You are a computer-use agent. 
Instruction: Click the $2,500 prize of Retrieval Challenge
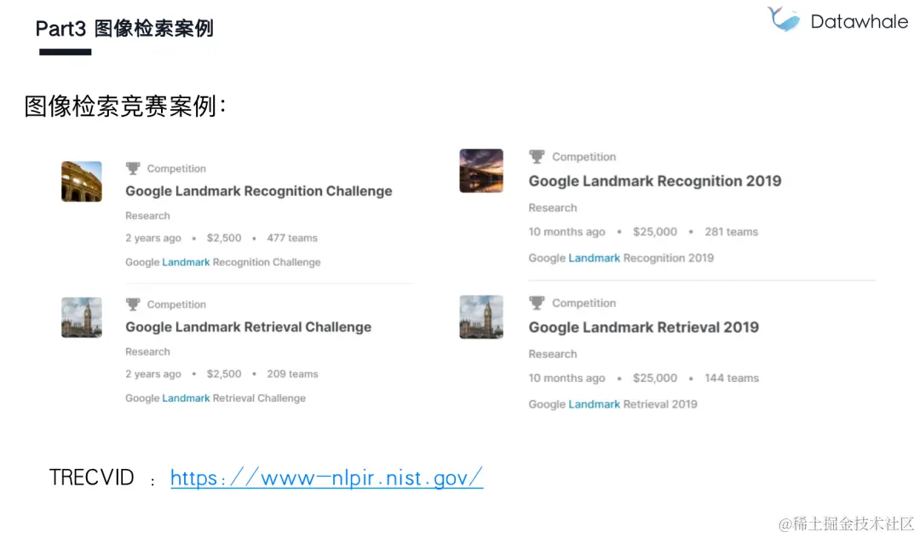click(223, 373)
